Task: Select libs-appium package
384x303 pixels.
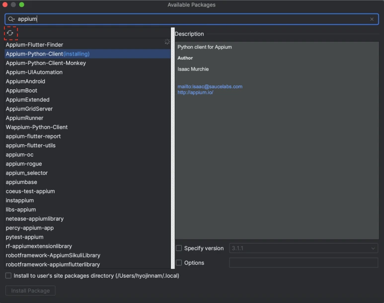Action: coord(87,210)
